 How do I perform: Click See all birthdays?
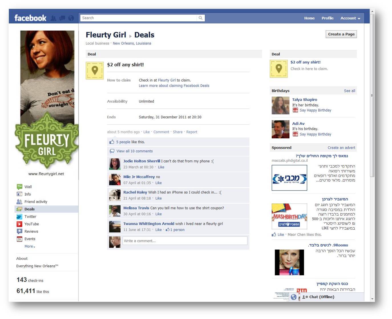pyautogui.click(x=349, y=91)
